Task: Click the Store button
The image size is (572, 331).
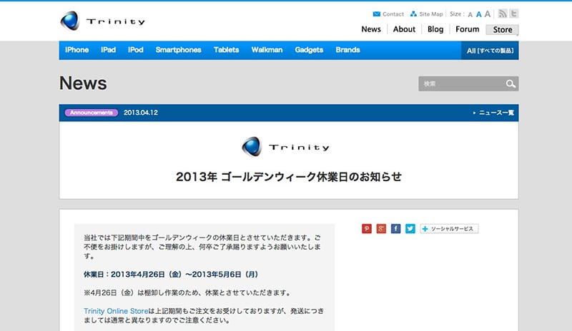Action: [502, 29]
